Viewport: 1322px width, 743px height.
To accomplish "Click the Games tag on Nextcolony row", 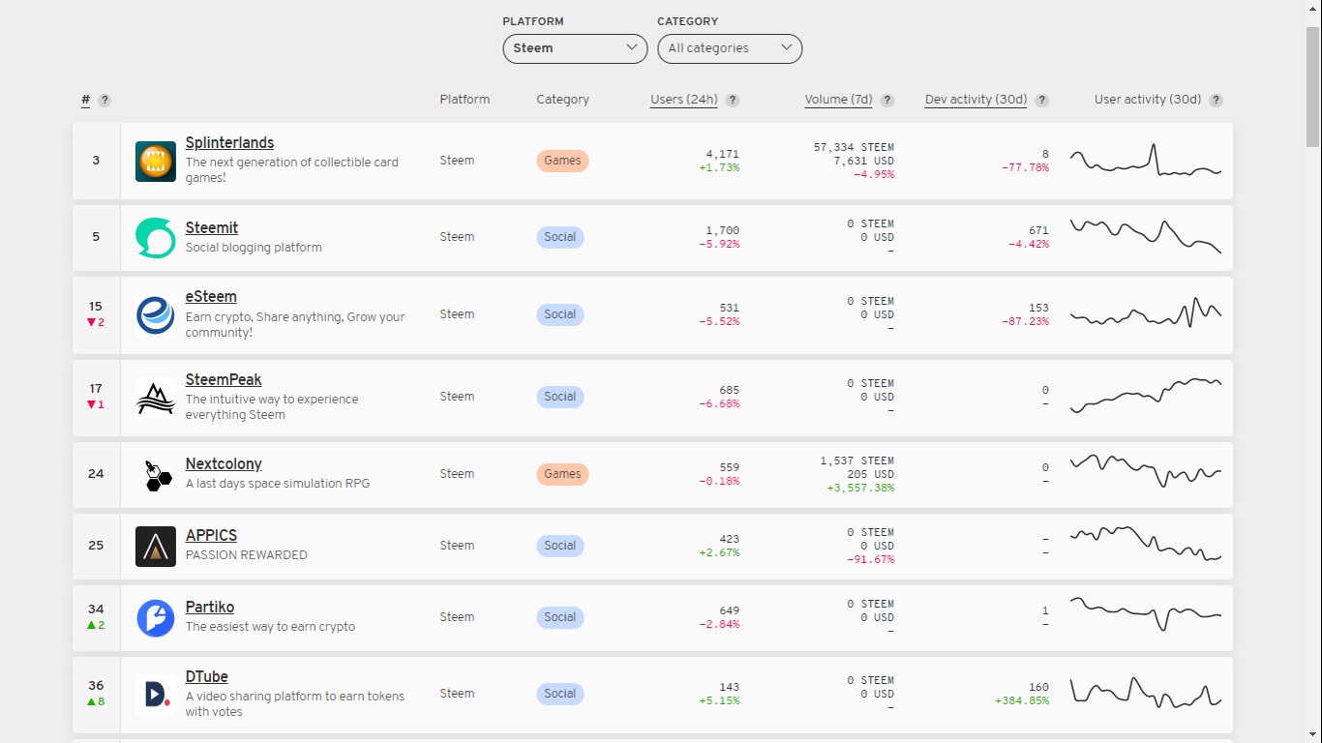I will [562, 474].
